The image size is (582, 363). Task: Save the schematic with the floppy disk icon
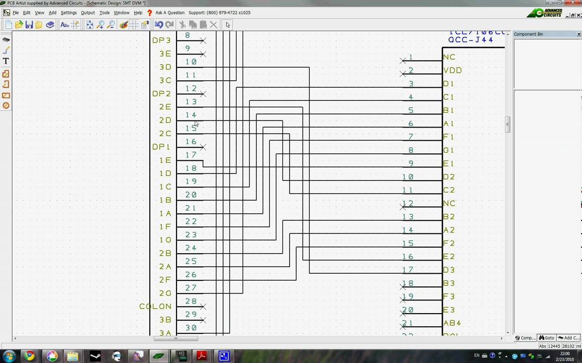pyautogui.click(x=29, y=25)
